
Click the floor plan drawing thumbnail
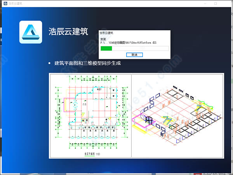pos(91,116)
